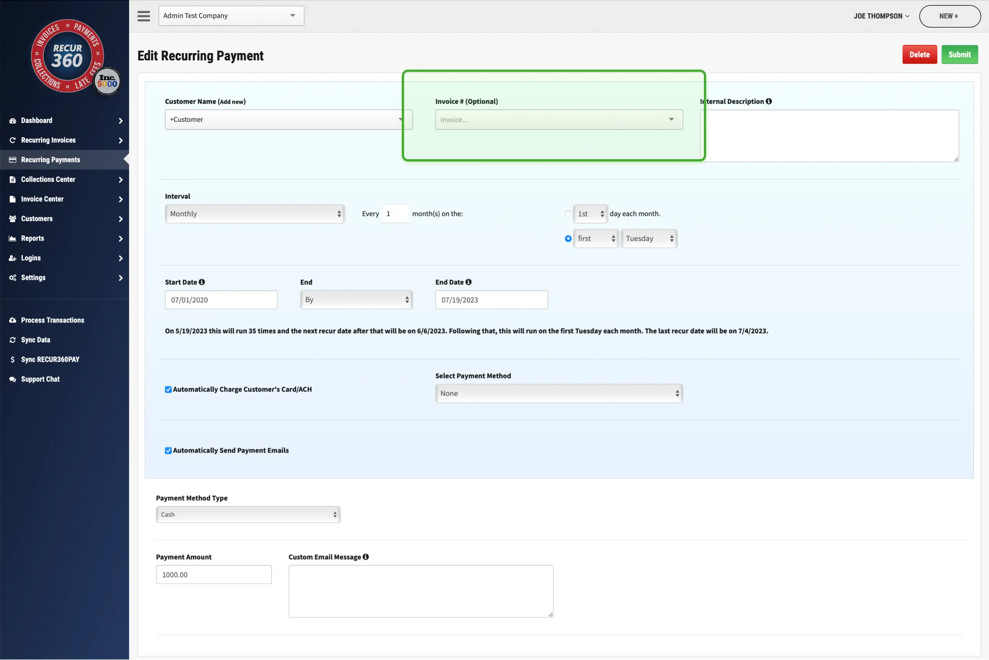Click the Start Date info icon
Screen dimensions: 989x660
(x=202, y=282)
